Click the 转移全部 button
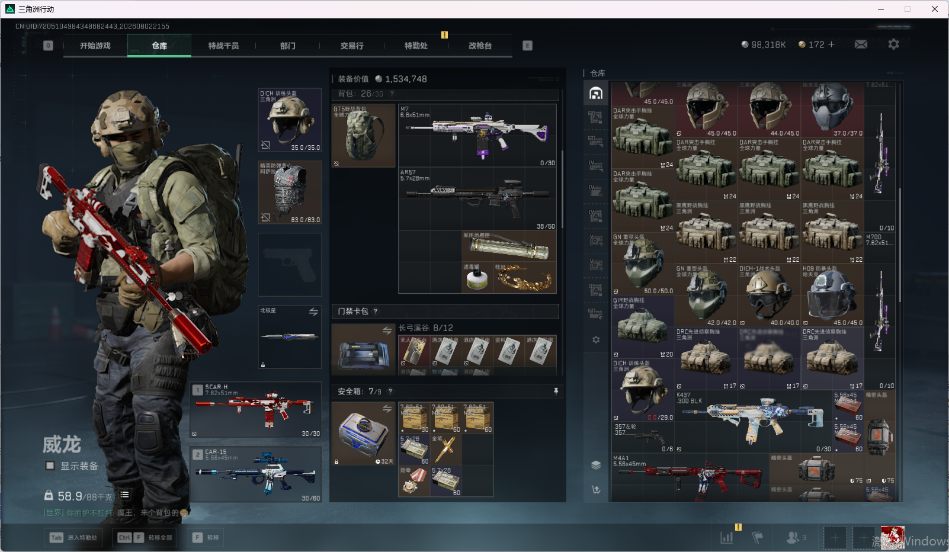The image size is (949, 552). (x=145, y=538)
